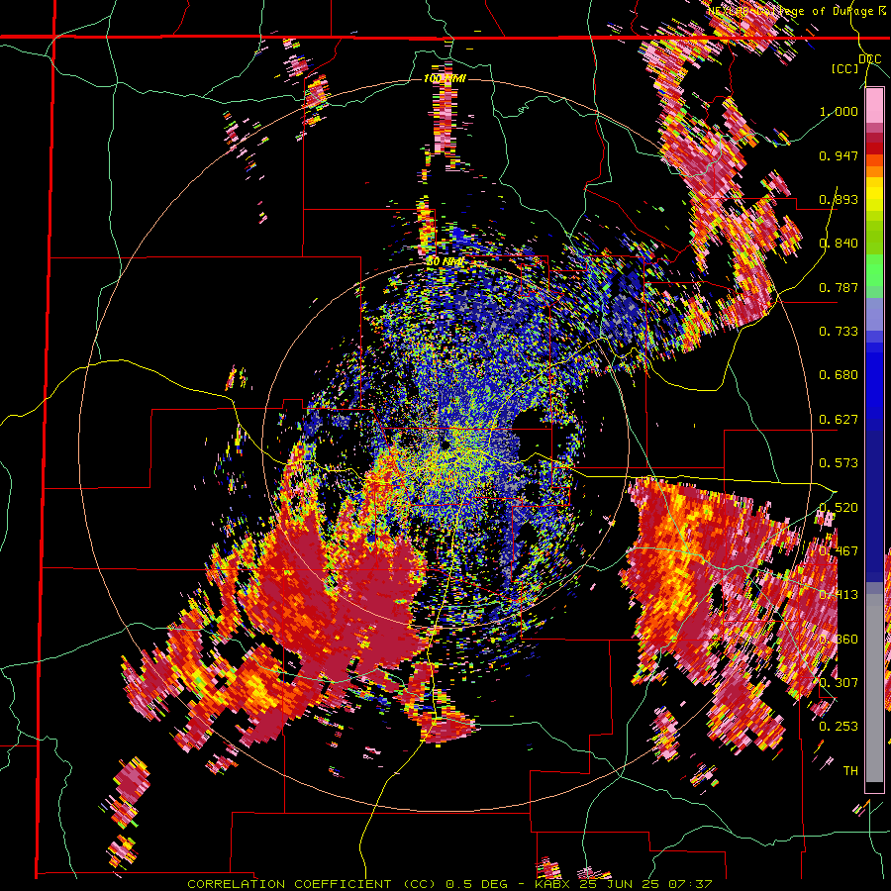Screen dimensions: 891x891
Task: Pick the pink top segment of color bar
Action: click(874, 105)
